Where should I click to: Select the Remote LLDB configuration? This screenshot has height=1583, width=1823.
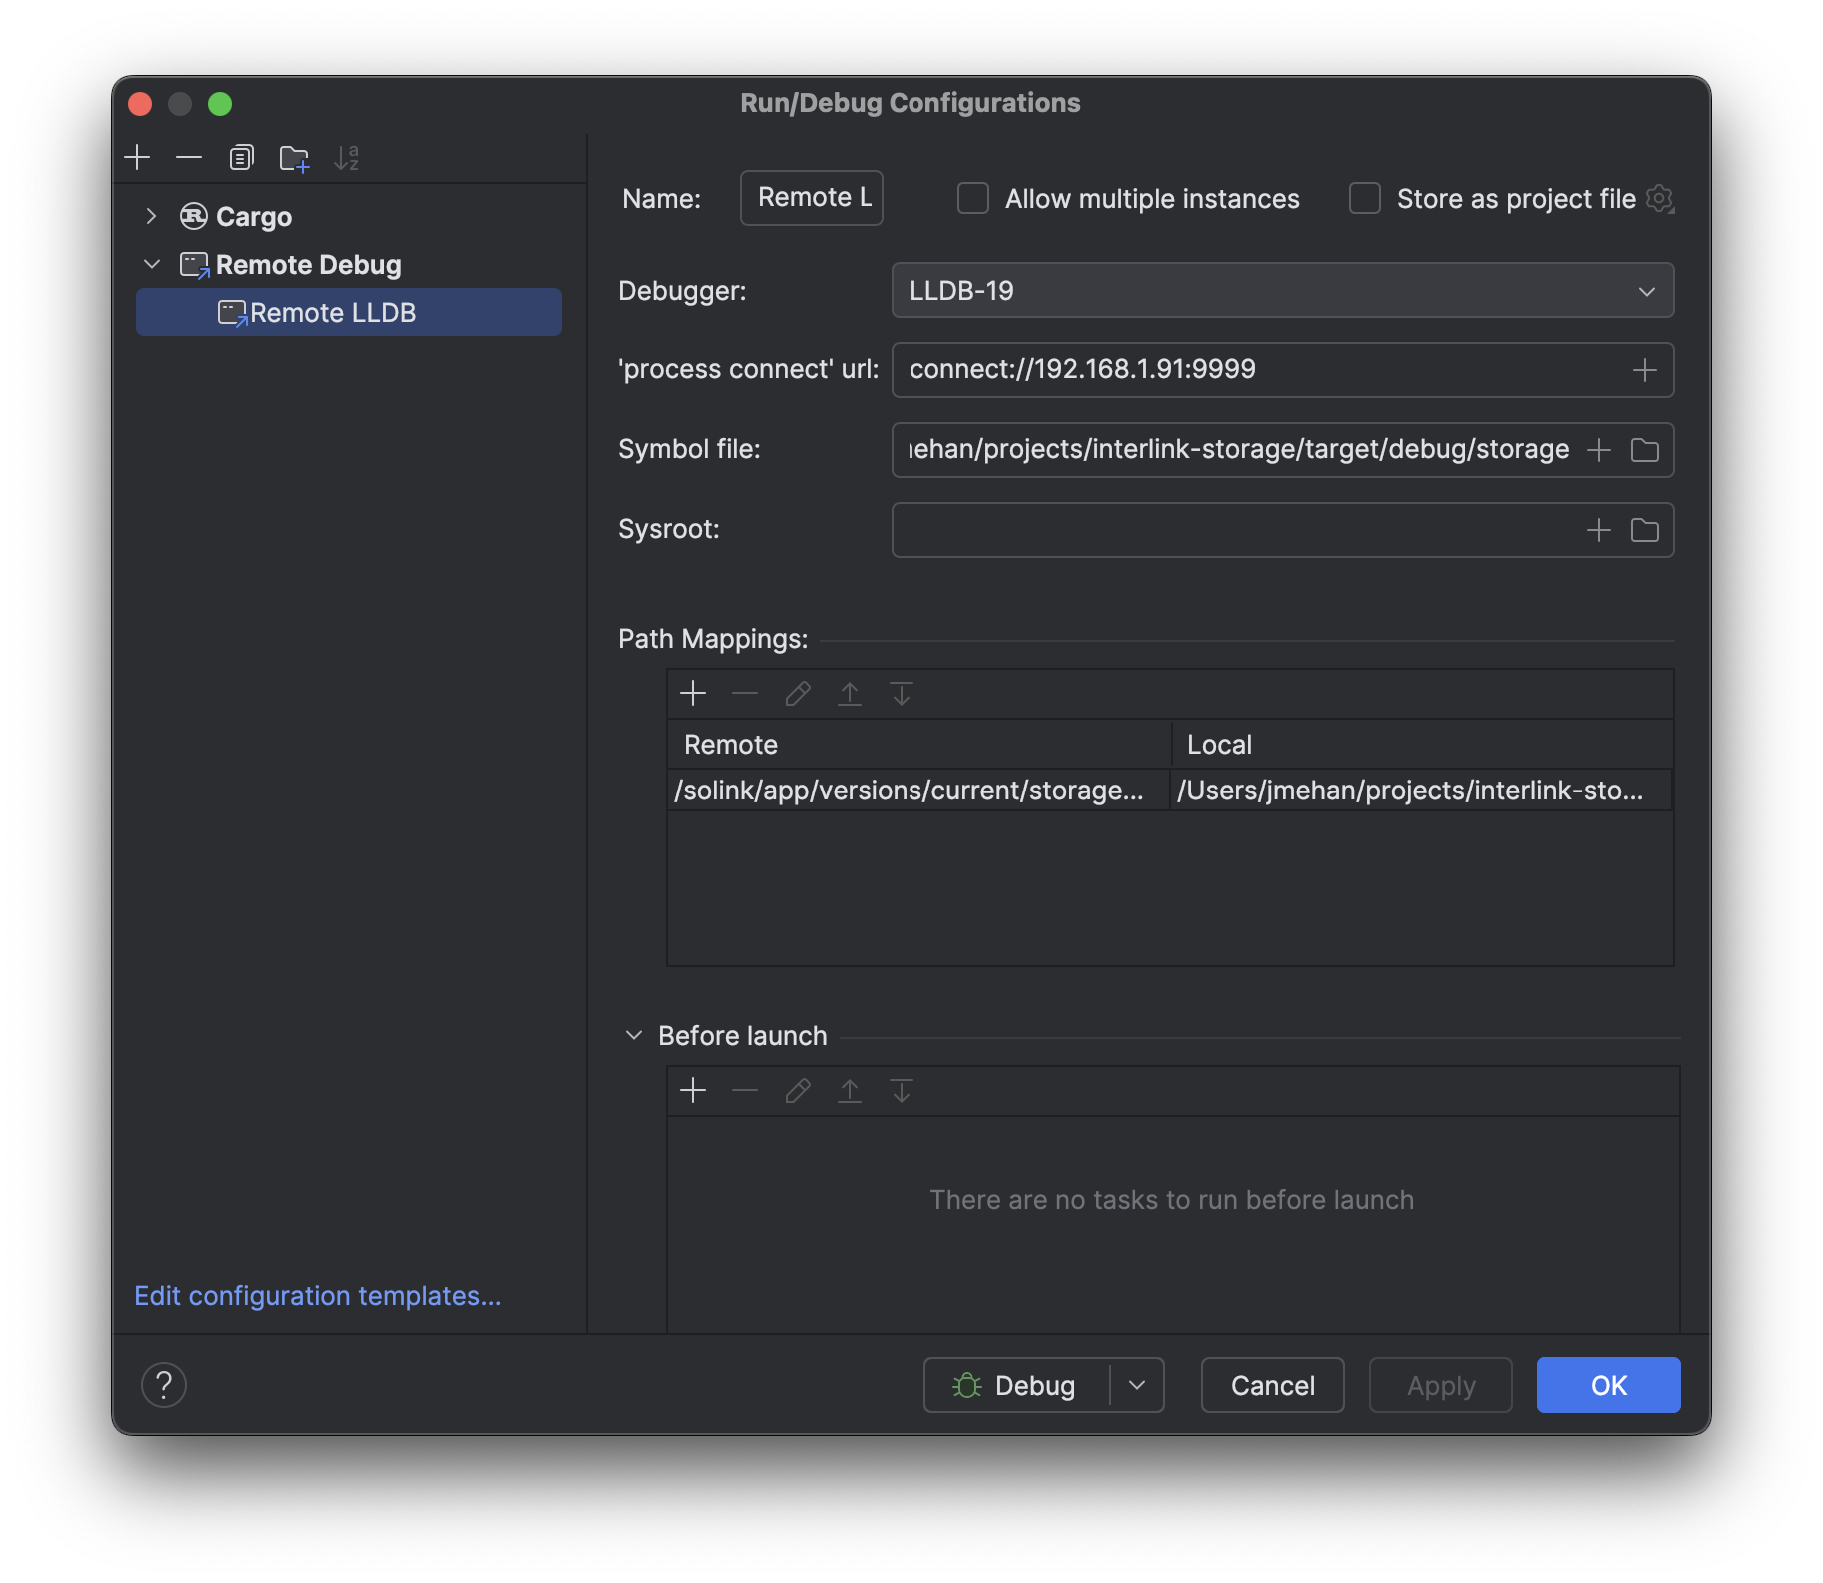pos(333,313)
